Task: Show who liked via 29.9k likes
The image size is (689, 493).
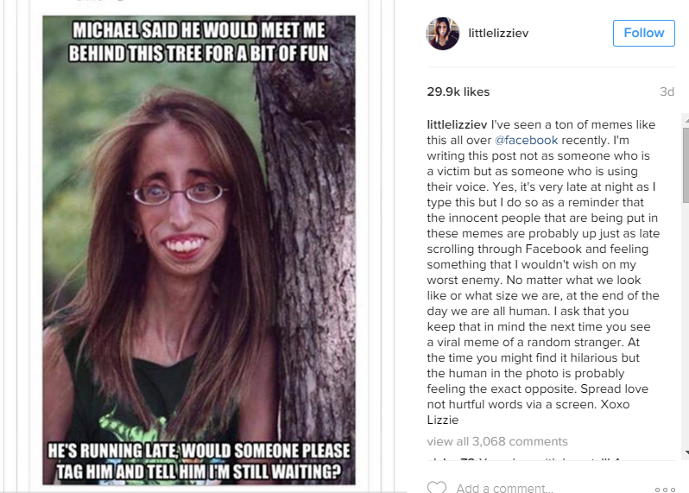Action: (x=458, y=92)
